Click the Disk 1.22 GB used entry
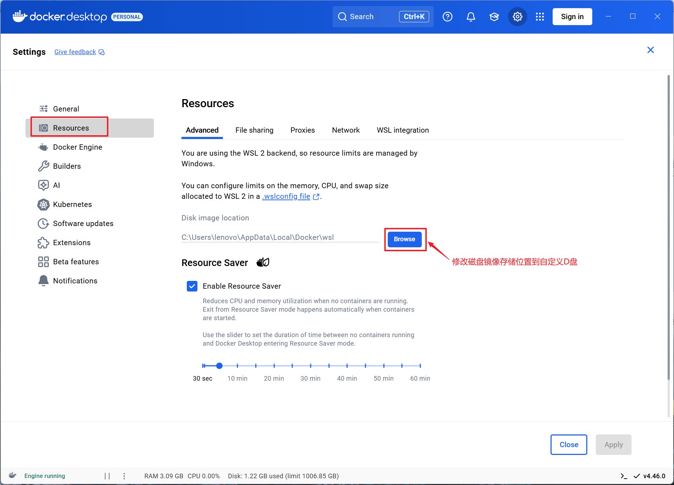Image resolution: width=674 pixels, height=485 pixels. pyautogui.click(x=283, y=476)
